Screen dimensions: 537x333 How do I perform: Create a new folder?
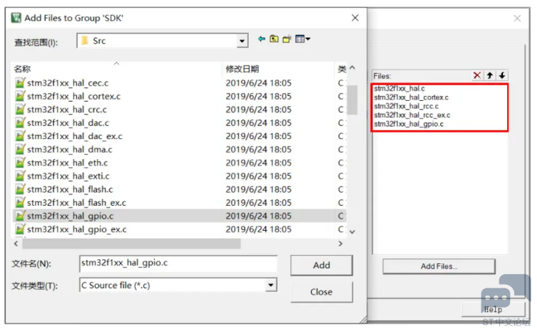(x=287, y=39)
